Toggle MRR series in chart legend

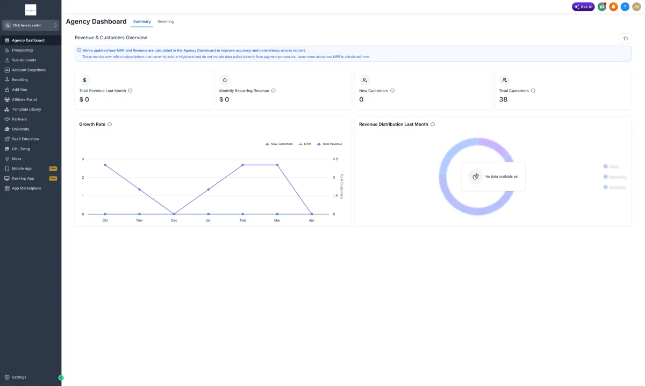(305, 144)
